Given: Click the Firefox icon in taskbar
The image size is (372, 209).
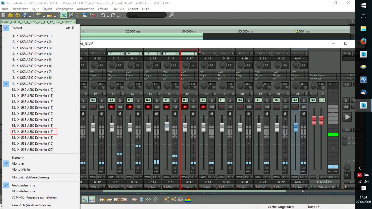Looking at the screenshot, I should [x=363, y=41].
